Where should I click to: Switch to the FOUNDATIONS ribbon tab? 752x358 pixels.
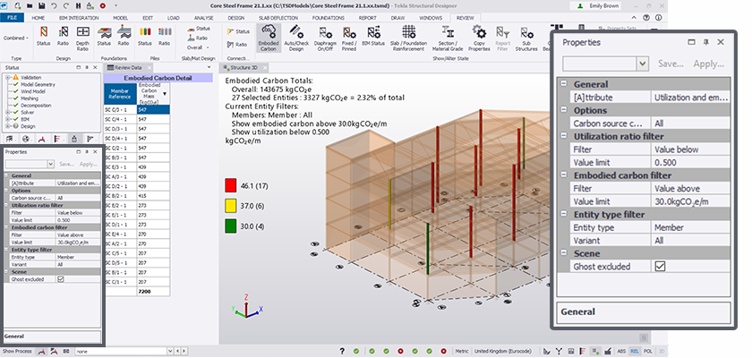click(x=328, y=18)
